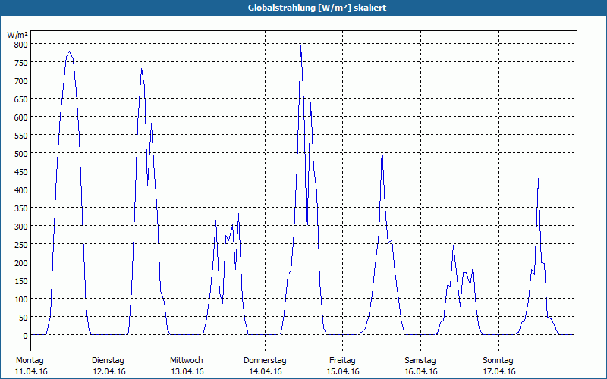Click the W/m² axis unit label

pyautogui.click(x=17, y=35)
